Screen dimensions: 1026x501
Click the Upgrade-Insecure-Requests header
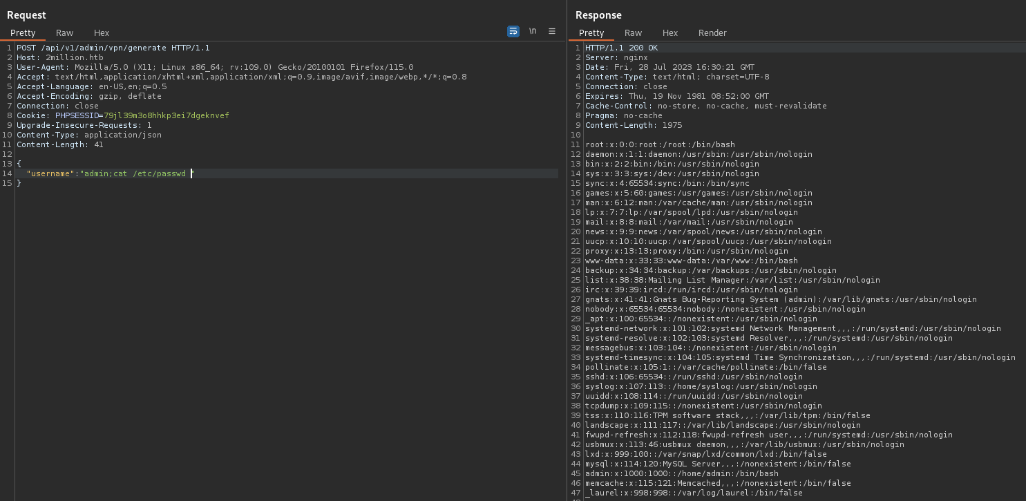84,125
